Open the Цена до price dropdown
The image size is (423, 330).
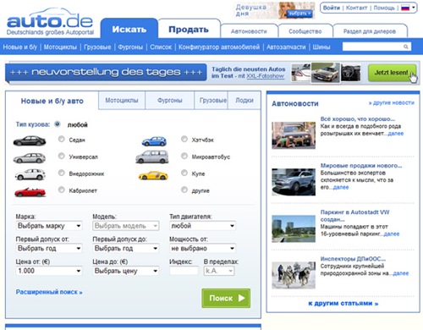pos(126,271)
